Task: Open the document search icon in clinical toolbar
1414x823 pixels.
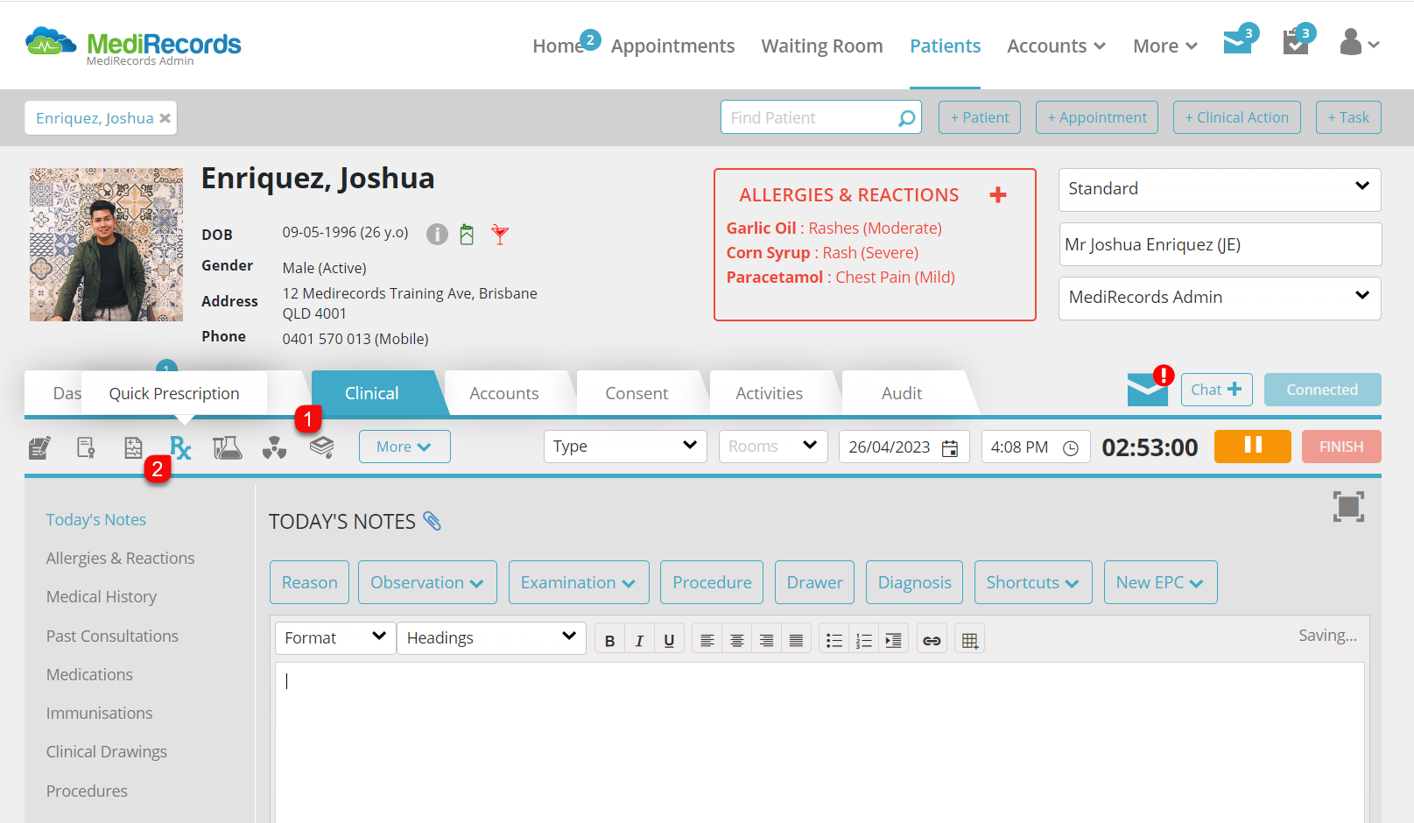Action: (x=86, y=448)
